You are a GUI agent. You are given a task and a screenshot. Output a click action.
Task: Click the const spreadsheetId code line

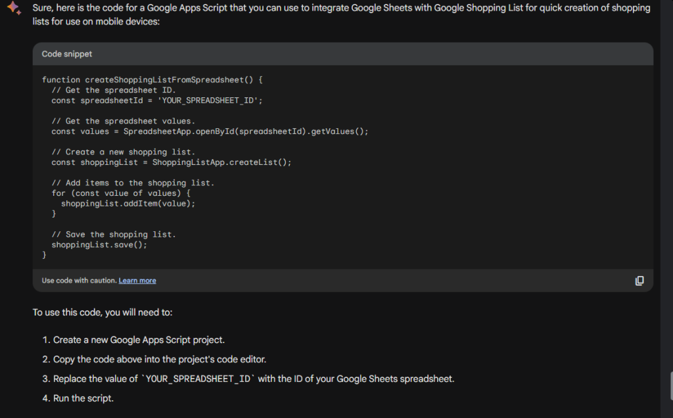157,101
